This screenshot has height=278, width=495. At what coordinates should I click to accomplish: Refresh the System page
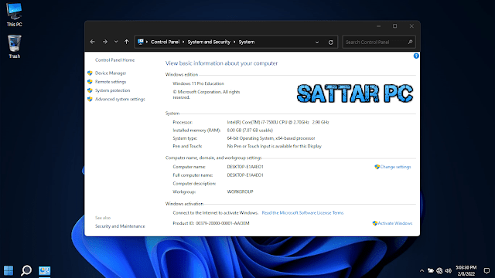[x=330, y=42]
